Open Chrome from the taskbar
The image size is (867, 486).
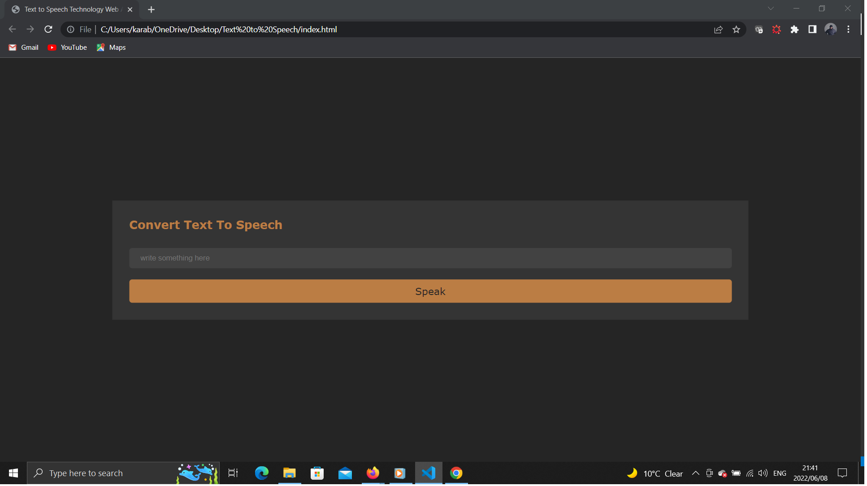(x=456, y=473)
